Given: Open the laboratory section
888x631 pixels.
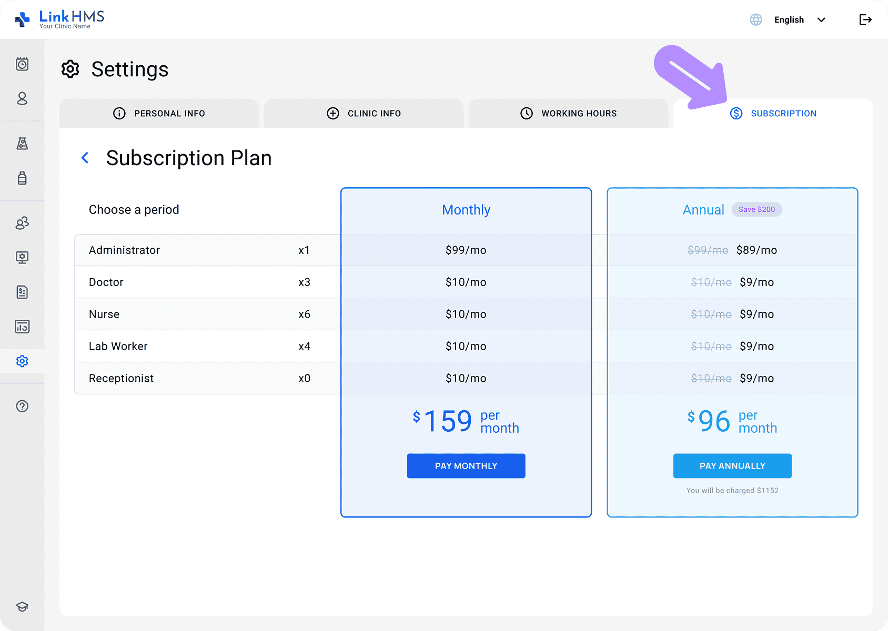Looking at the screenshot, I should pyautogui.click(x=22, y=144).
